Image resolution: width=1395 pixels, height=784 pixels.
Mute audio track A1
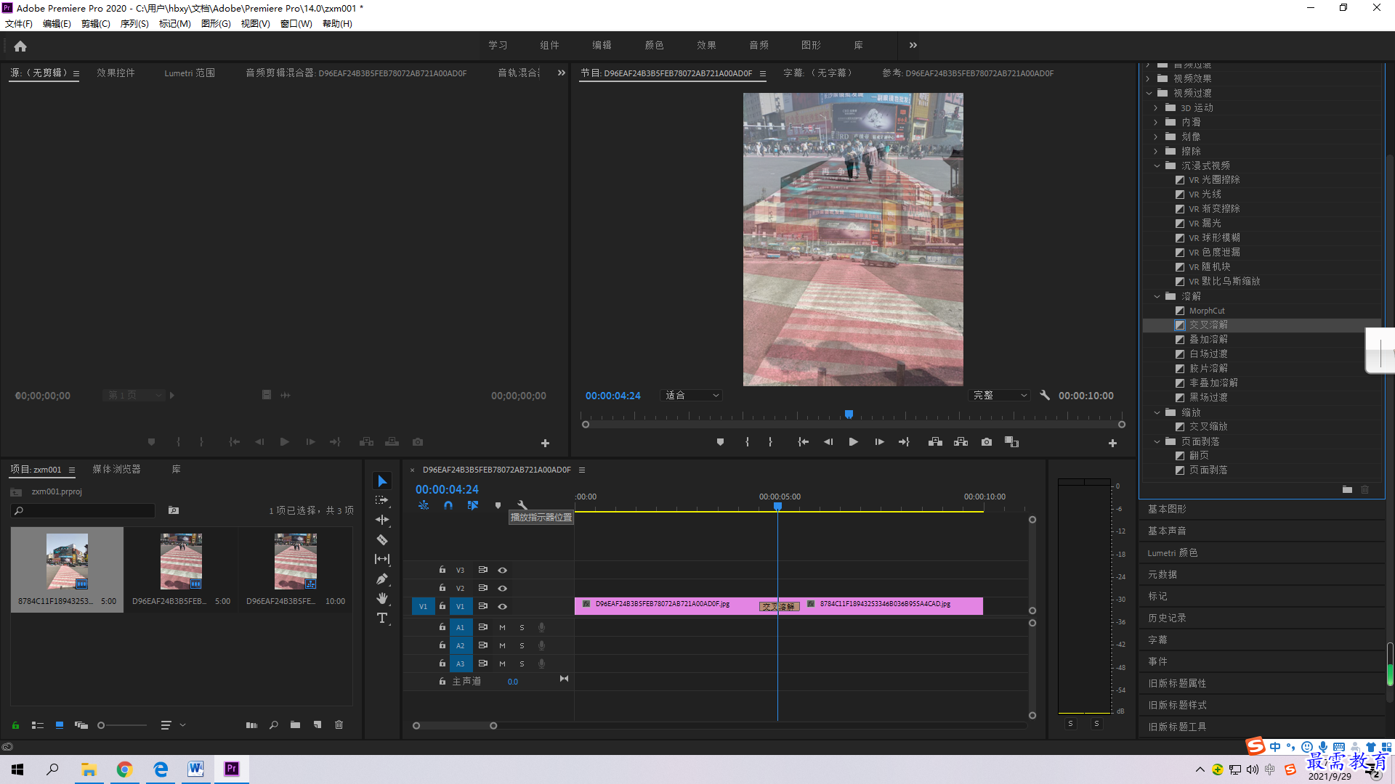(502, 627)
